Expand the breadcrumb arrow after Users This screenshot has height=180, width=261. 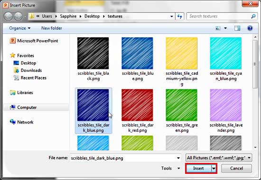56,16
